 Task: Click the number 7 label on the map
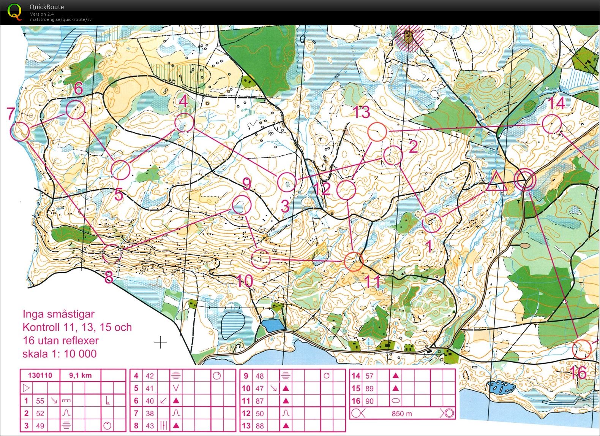(x=11, y=114)
